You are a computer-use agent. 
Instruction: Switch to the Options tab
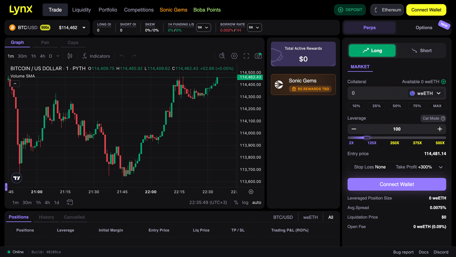click(x=424, y=28)
